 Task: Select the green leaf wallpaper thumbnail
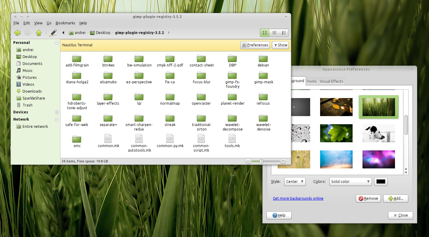[x=336, y=133]
